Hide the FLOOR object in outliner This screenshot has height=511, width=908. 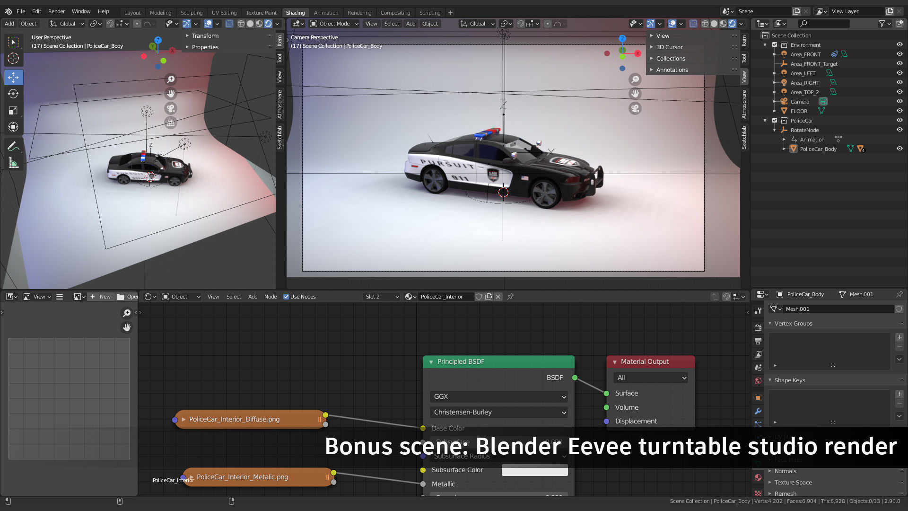tap(899, 111)
